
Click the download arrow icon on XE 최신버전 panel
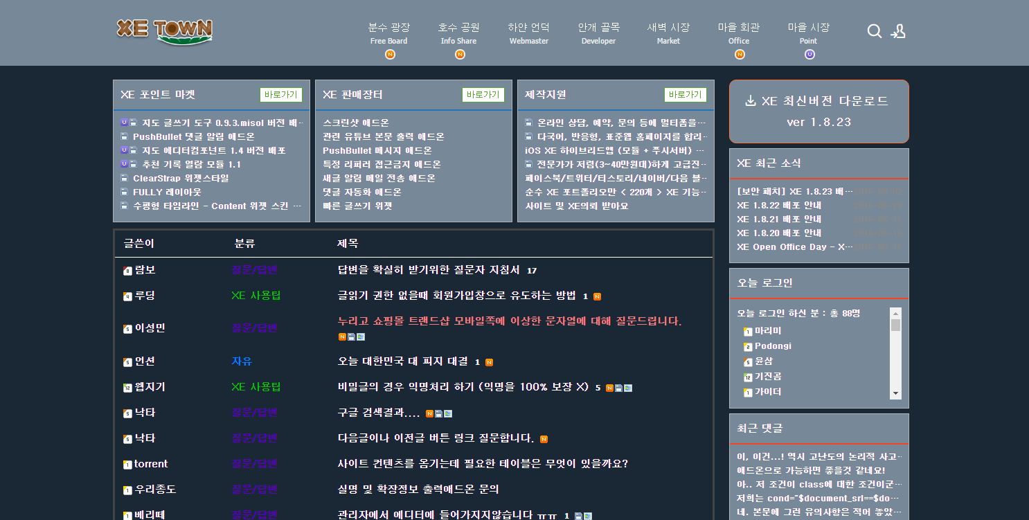749,100
